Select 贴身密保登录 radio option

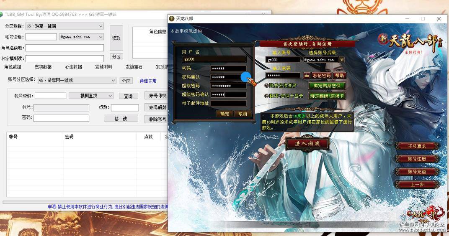[266, 86]
